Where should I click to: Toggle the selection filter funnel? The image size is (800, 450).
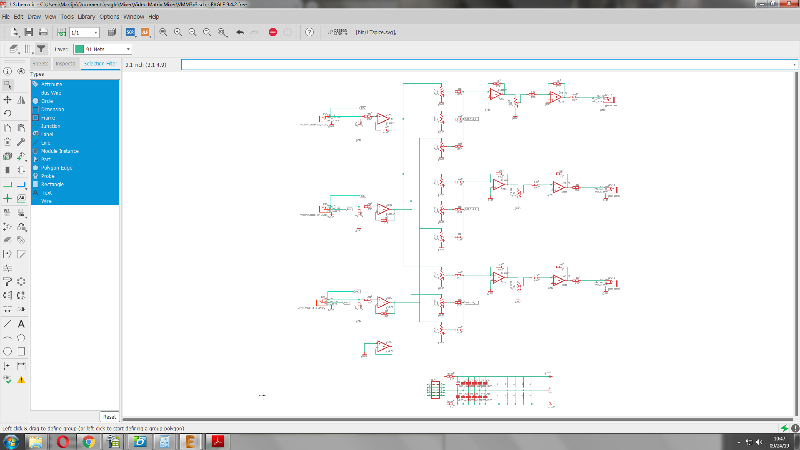pyautogui.click(x=41, y=49)
